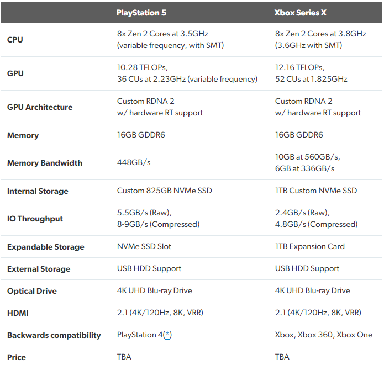
Task: Click the Price row label
Action: tap(17, 357)
